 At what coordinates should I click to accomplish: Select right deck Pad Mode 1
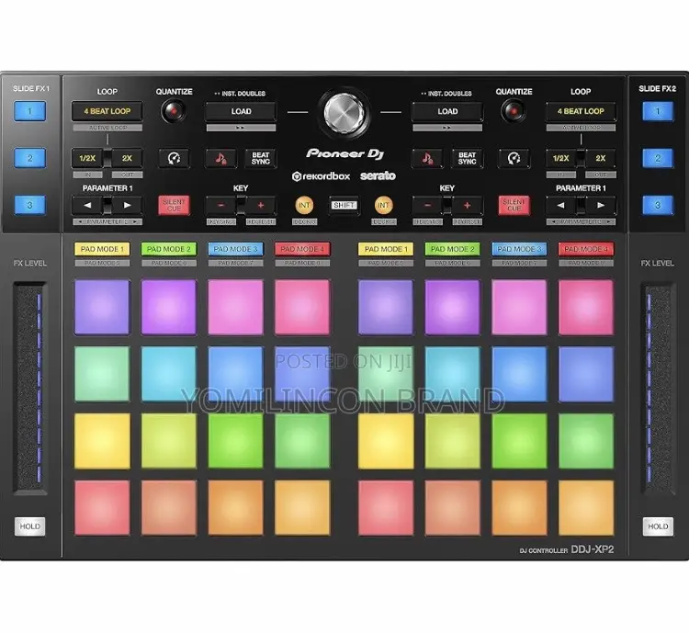pos(386,249)
